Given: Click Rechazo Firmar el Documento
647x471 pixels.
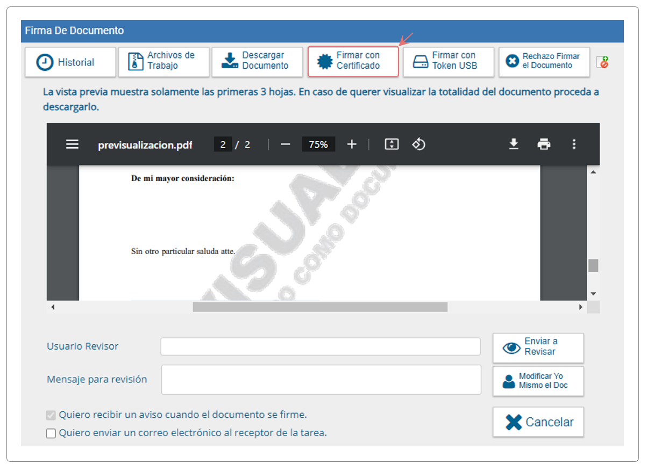Looking at the screenshot, I should 544,62.
